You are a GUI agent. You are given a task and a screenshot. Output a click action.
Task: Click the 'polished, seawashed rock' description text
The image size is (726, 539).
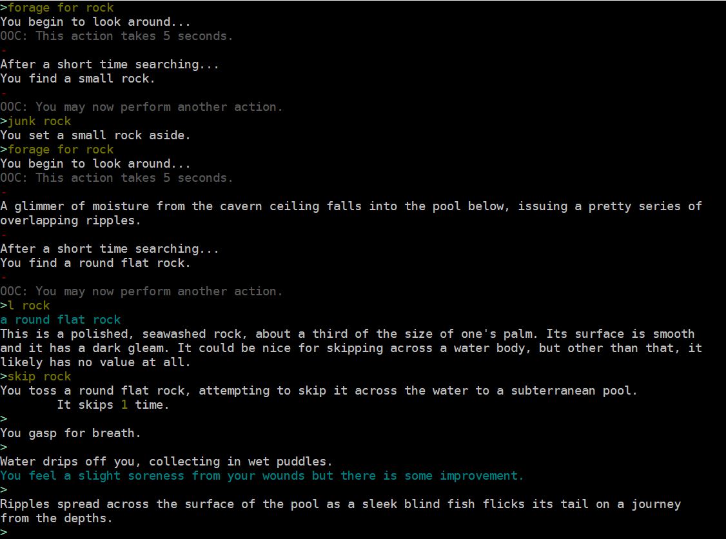(x=351, y=348)
